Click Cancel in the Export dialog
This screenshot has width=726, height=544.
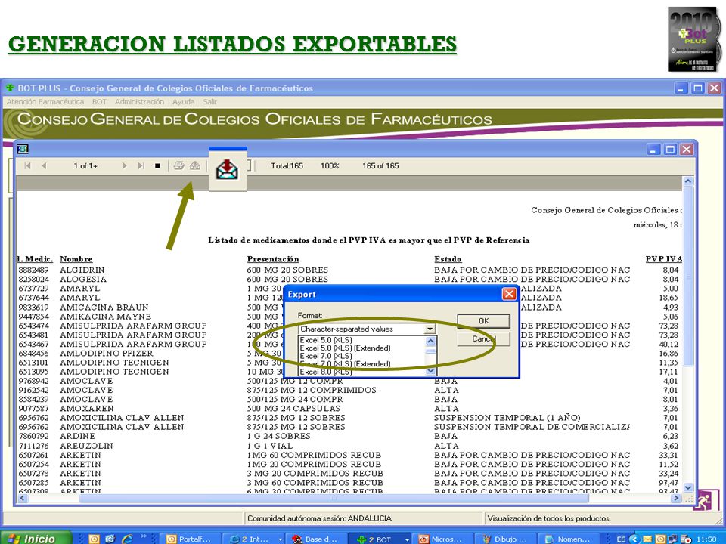(483, 338)
